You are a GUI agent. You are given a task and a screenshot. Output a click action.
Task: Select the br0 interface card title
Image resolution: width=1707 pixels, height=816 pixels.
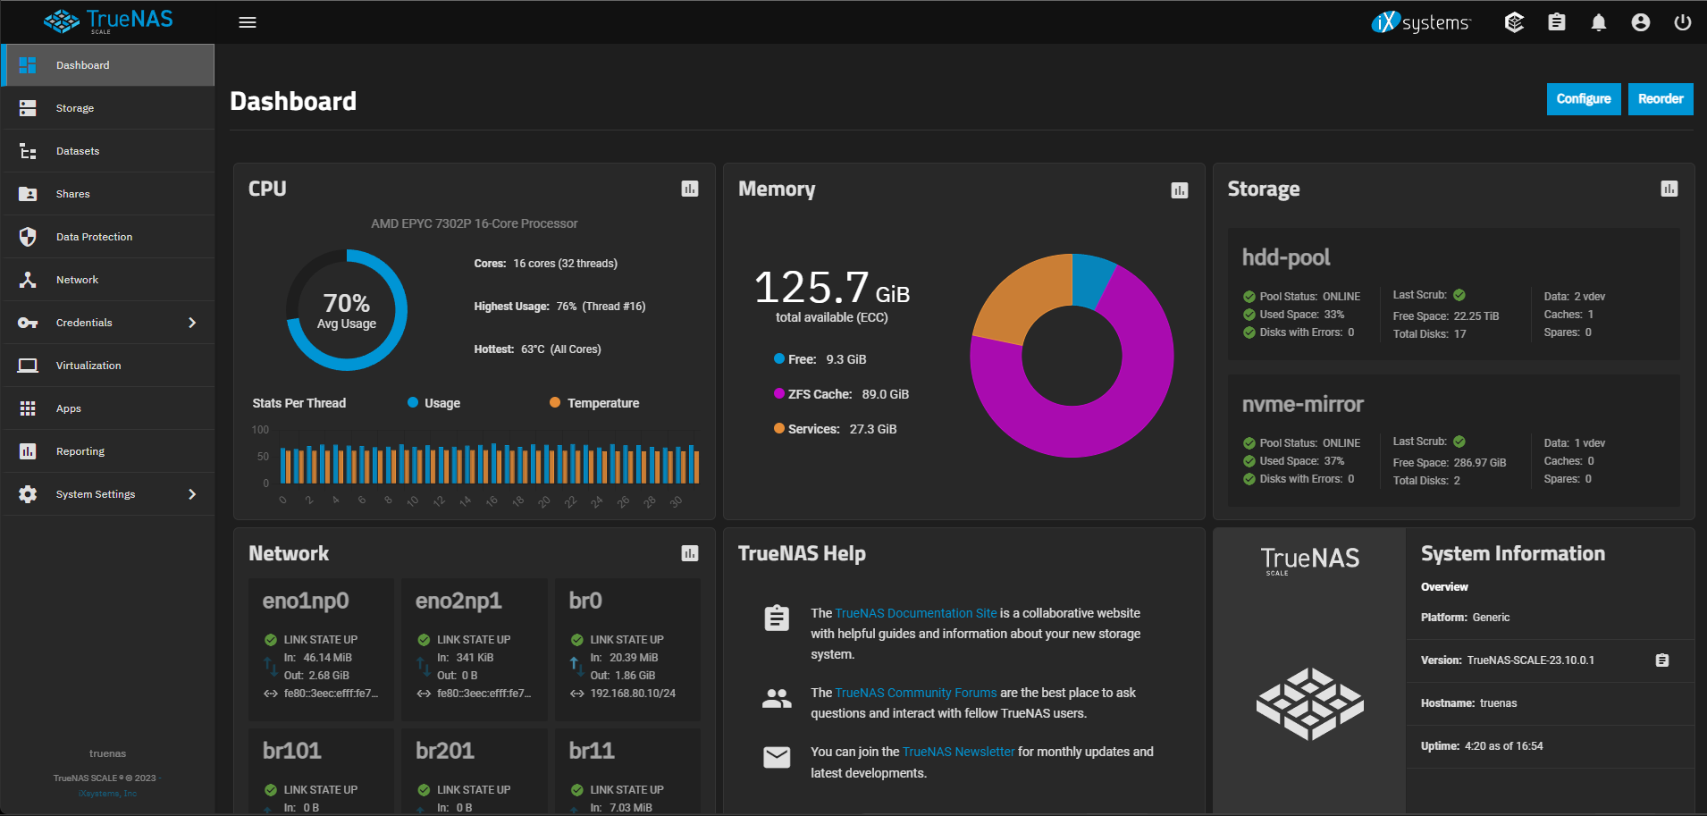[585, 601]
